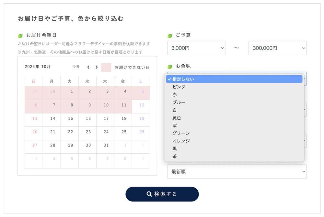Select 紫 in the color menu

[x=175, y=125]
